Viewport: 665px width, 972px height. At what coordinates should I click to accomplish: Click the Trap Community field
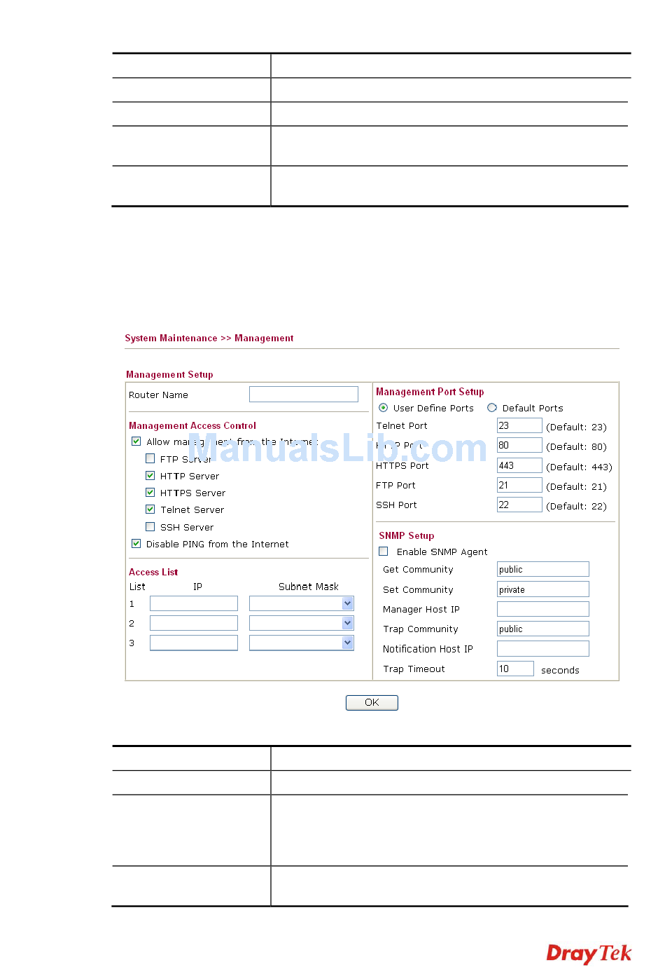(543, 629)
